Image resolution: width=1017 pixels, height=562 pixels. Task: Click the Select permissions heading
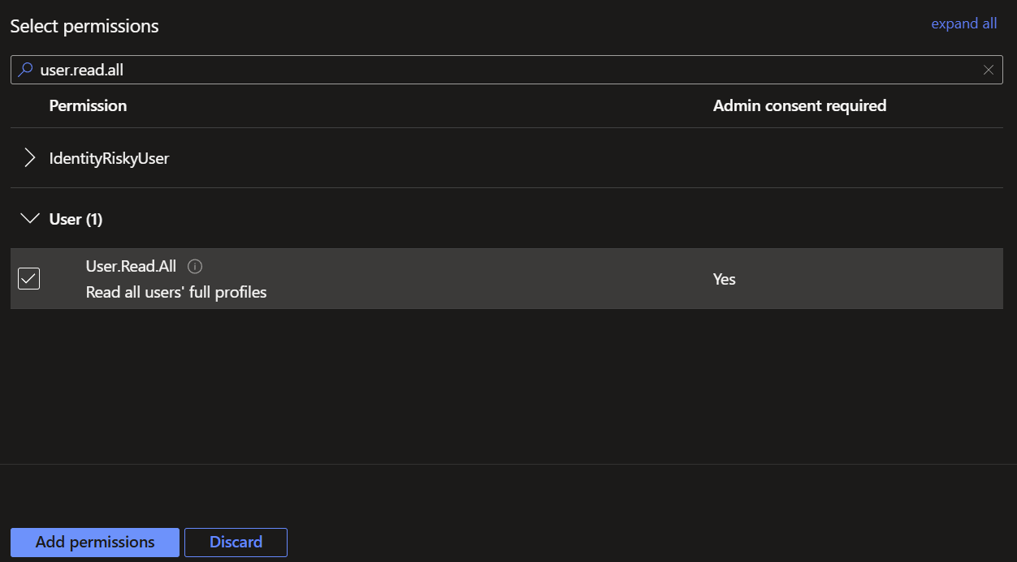point(84,26)
